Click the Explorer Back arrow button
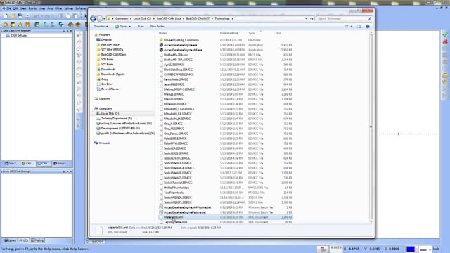The image size is (450, 253). [93, 19]
